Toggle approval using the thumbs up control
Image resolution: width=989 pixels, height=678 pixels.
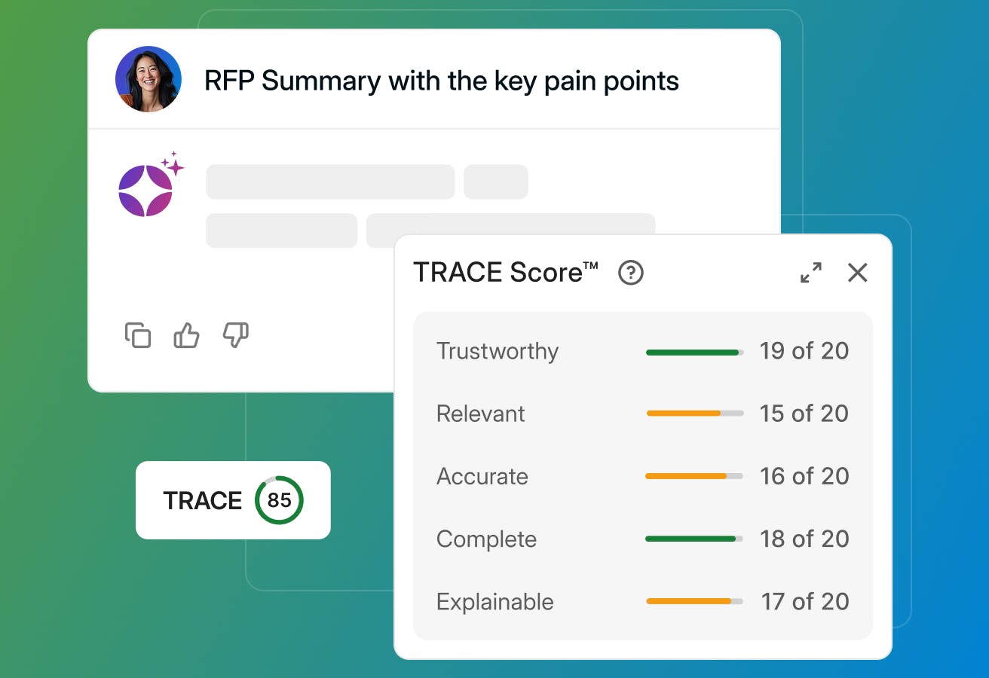coord(185,336)
